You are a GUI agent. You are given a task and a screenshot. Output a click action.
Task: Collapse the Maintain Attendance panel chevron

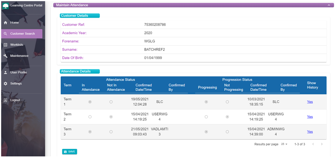[x=329, y=5]
